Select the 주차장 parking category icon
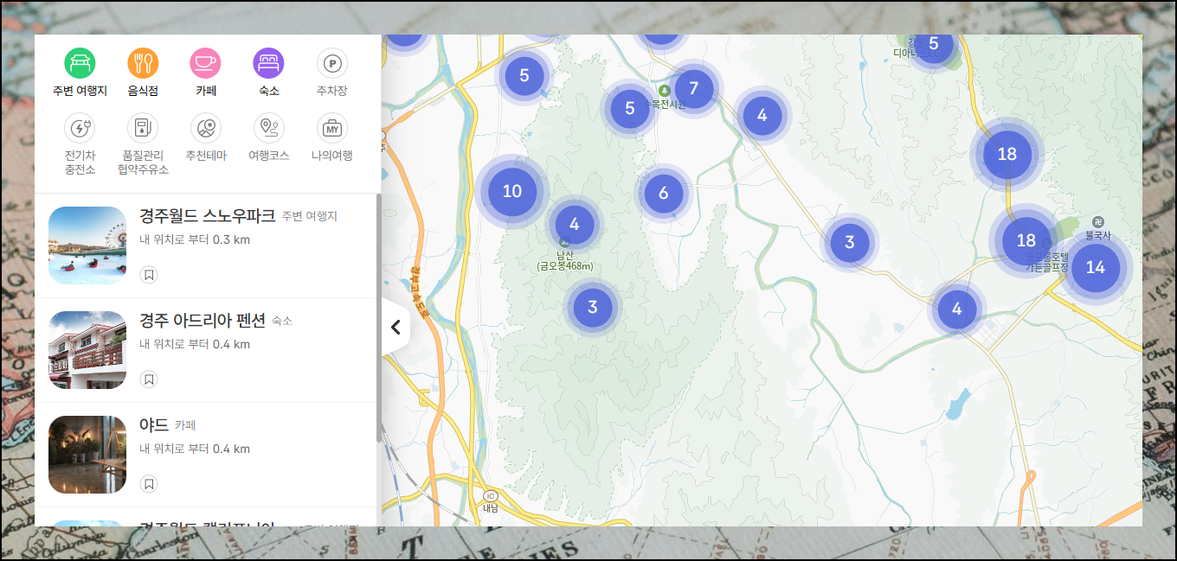The width and height of the screenshot is (1177, 561). (331, 63)
